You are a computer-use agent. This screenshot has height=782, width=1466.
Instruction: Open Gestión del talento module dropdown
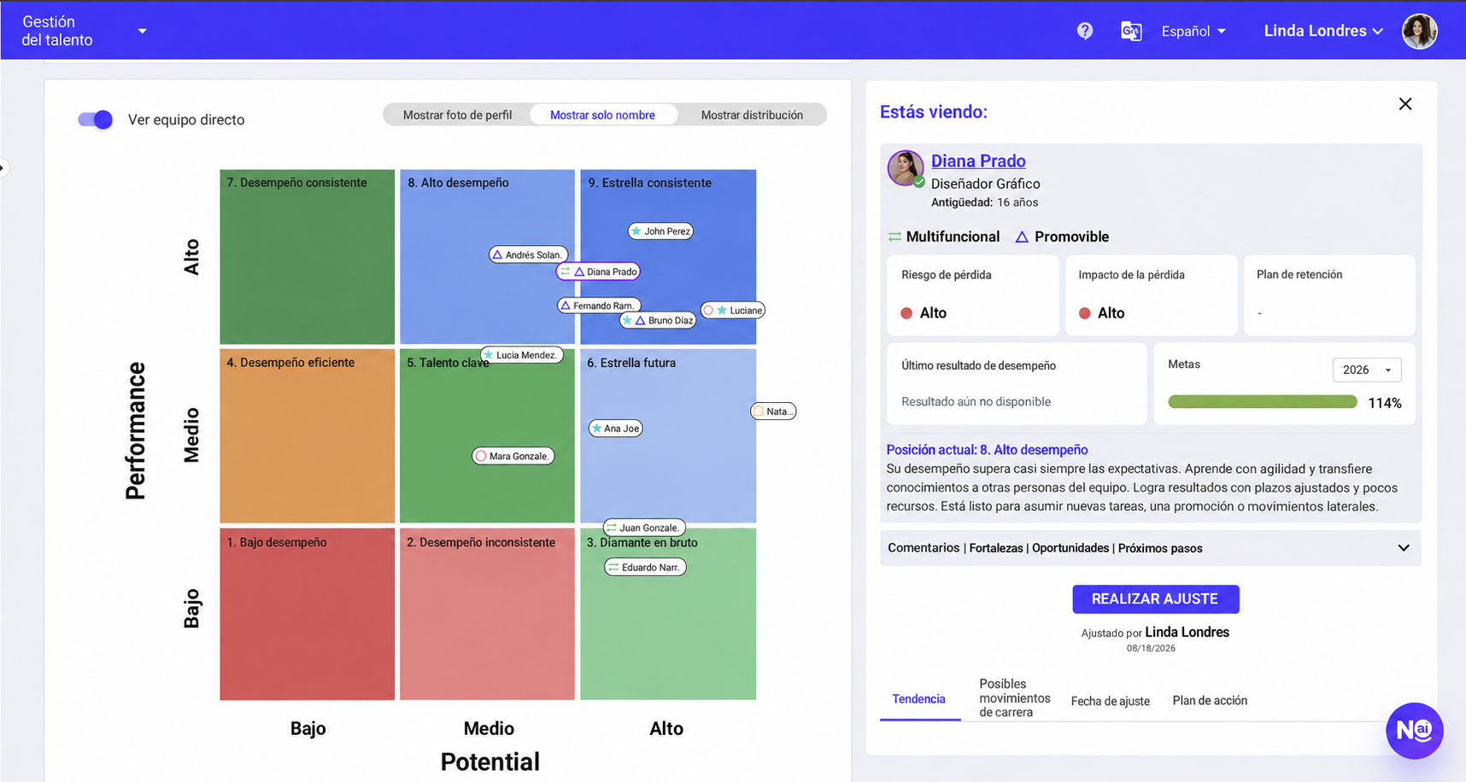[x=84, y=31]
